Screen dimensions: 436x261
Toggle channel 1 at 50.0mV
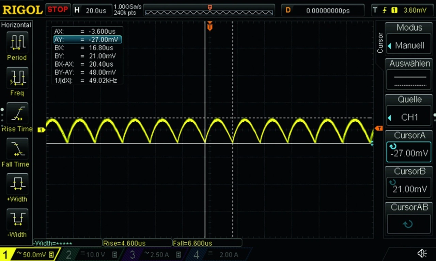click(x=30, y=255)
